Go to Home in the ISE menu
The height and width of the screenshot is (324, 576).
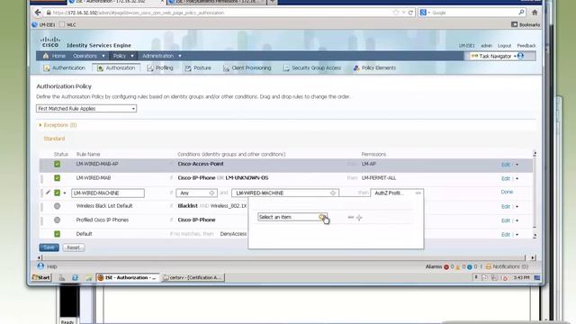pos(54,56)
